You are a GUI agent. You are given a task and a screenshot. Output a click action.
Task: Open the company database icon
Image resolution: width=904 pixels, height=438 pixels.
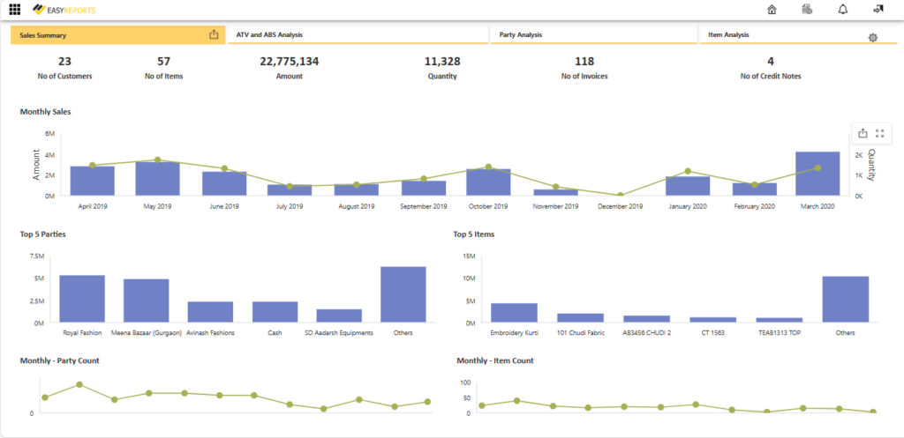pyautogui.click(x=806, y=10)
